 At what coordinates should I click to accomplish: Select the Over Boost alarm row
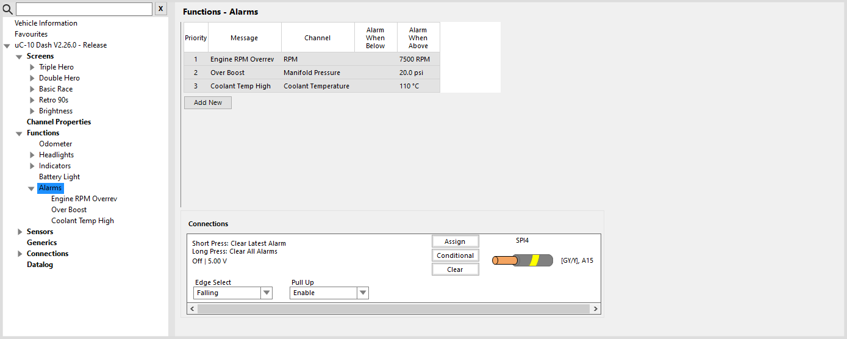pyautogui.click(x=311, y=73)
